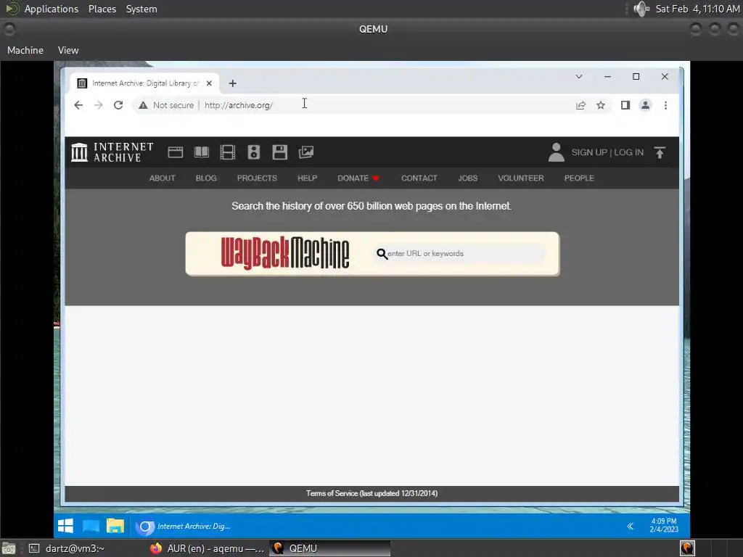Open the Chrome three-dot menu
The image size is (743, 557).
tap(666, 105)
